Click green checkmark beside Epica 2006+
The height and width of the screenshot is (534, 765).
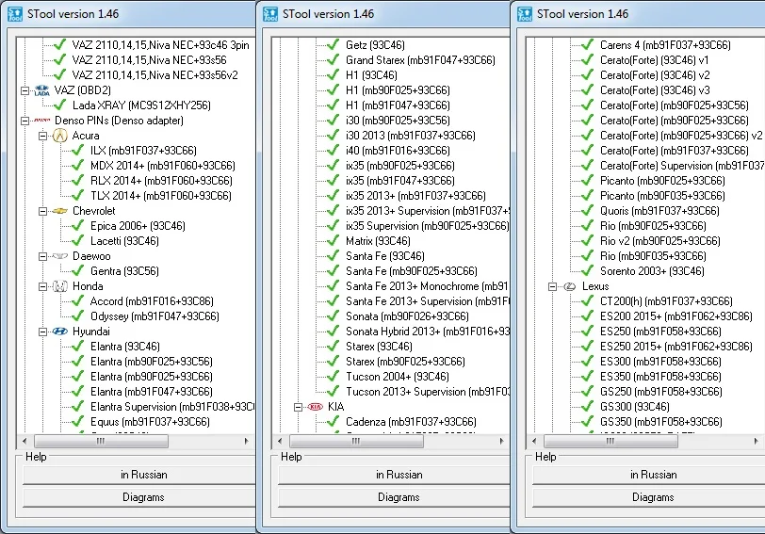(x=77, y=225)
